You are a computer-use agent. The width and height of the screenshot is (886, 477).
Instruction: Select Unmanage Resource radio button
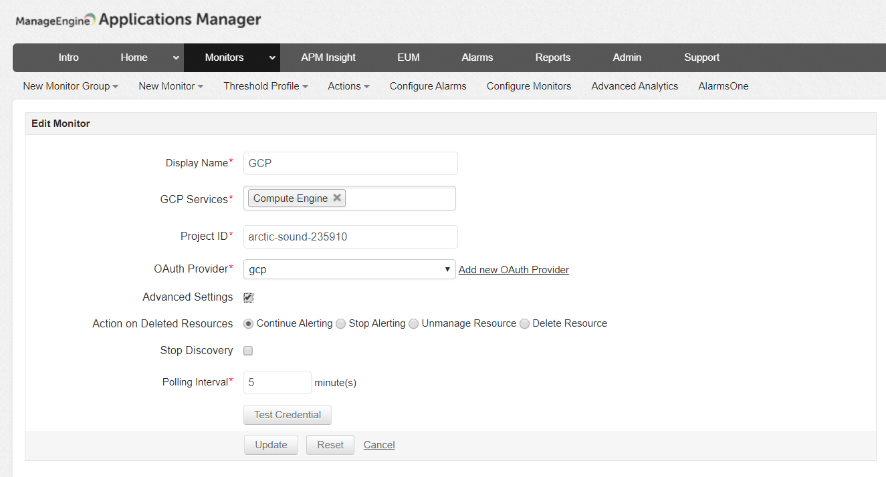pos(414,323)
